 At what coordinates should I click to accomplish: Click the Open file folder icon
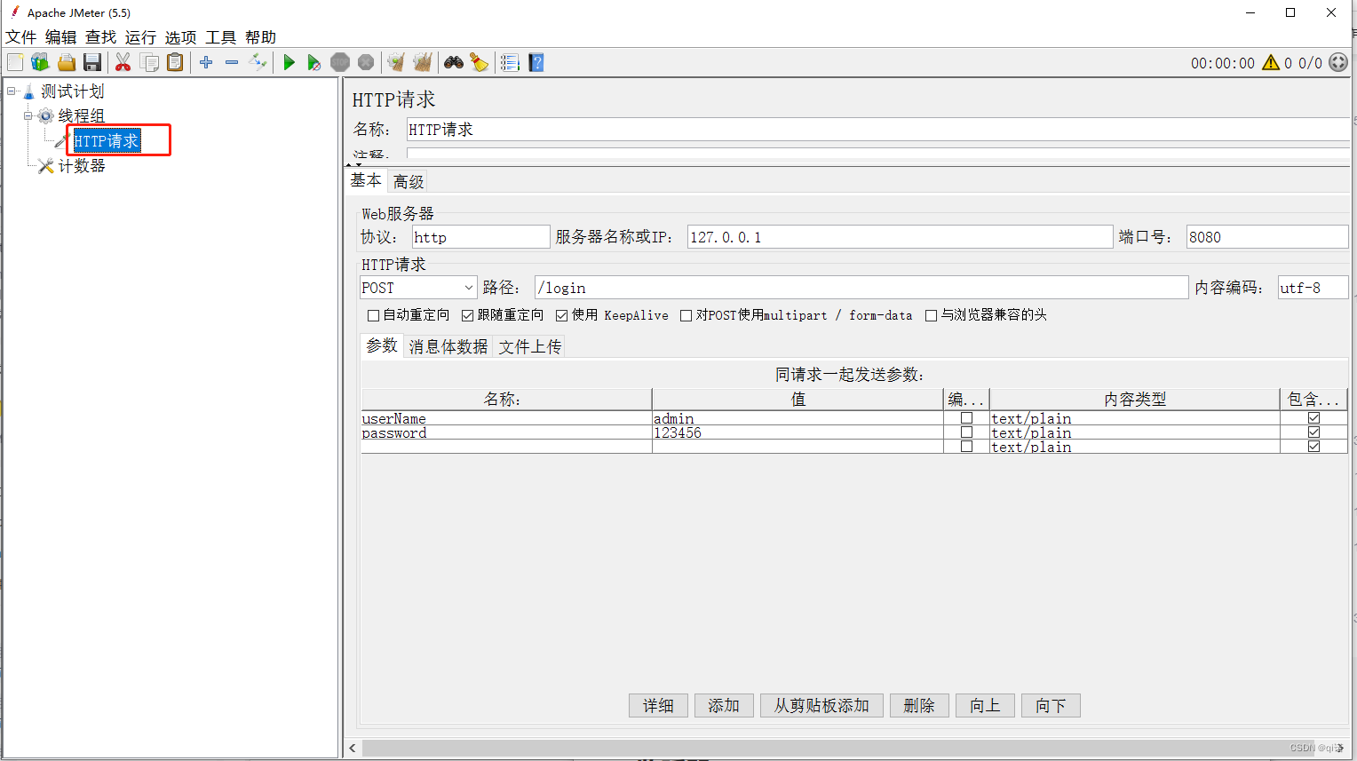(67, 62)
